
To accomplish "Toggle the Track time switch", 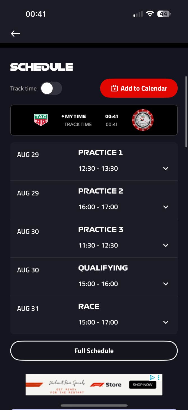I will coord(51,88).
